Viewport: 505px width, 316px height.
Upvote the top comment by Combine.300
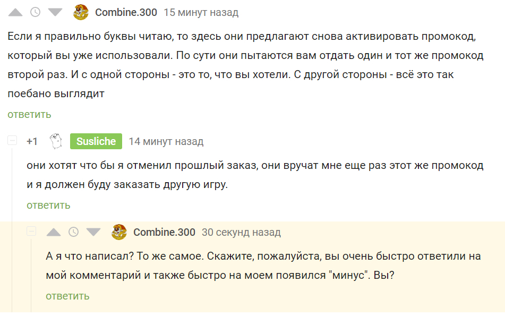click(16, 12)
